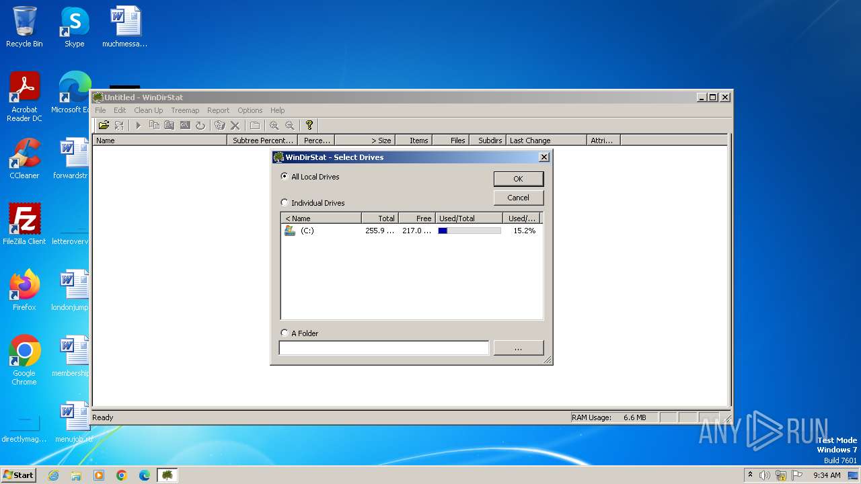Click the Open folder toolbar icon
861x484 pixels.
point(104,125)
